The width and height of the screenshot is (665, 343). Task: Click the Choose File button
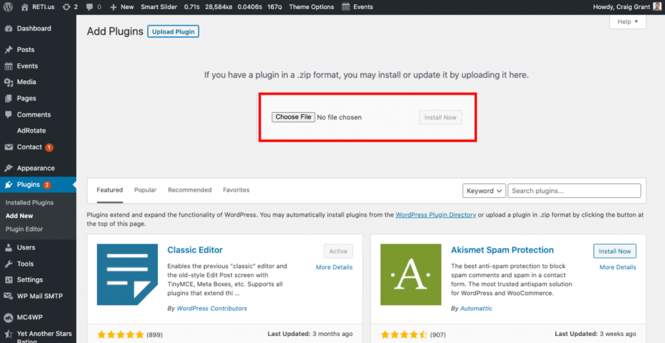pos(294,117)
